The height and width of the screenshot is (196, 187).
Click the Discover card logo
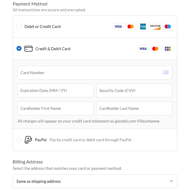pos(155,27)
